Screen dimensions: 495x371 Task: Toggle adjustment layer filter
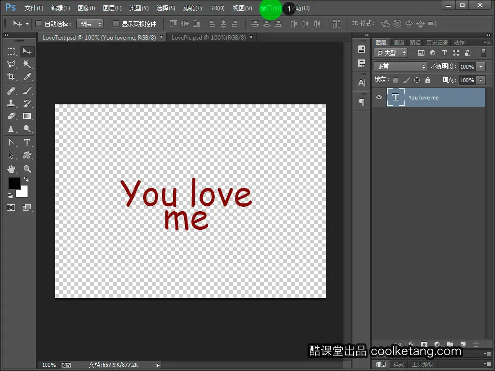[x=433, y=53]
